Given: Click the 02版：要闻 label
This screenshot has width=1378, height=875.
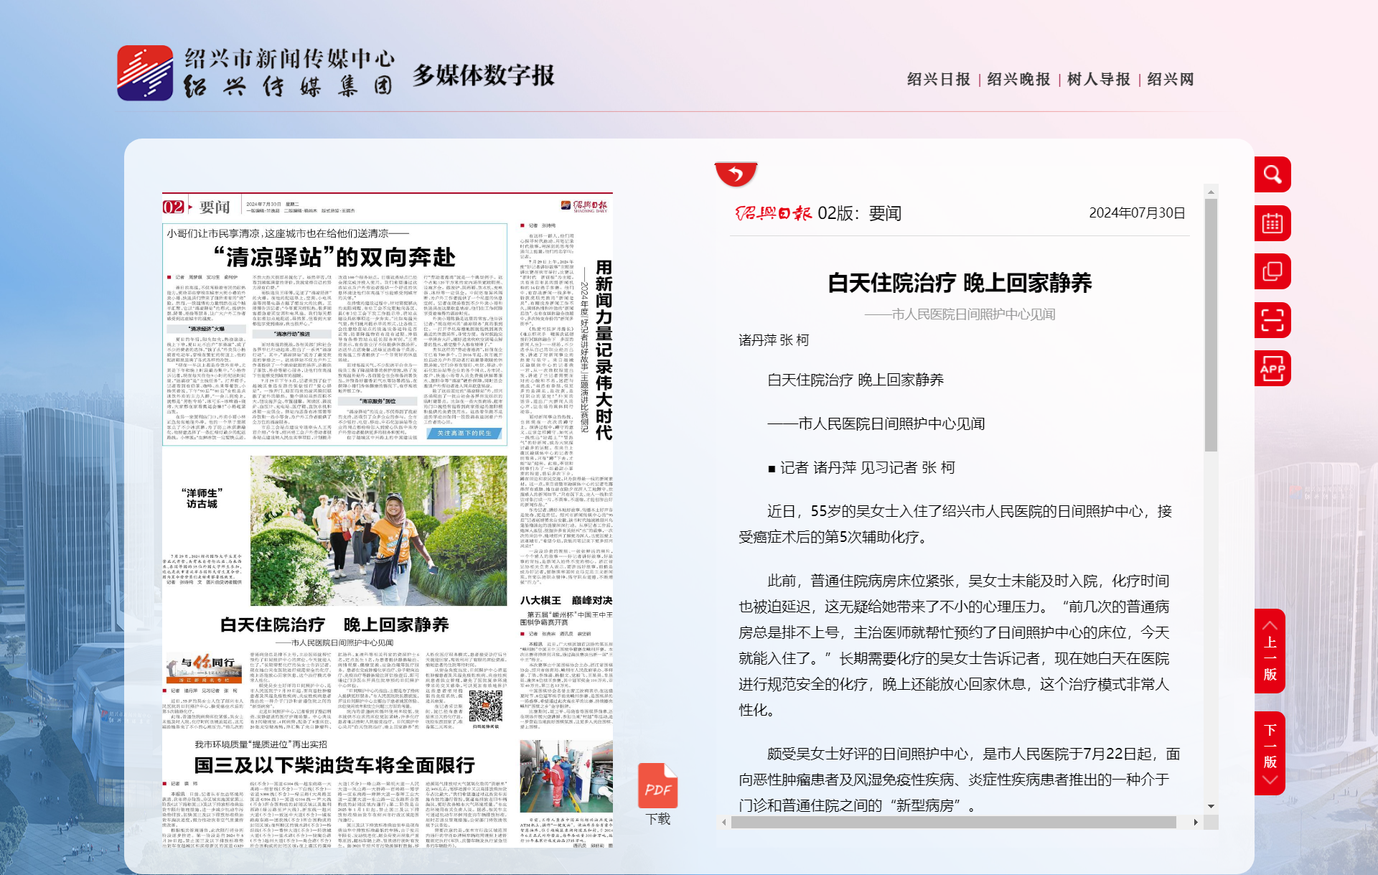Looking at the screenshot, I should pos(859,213).
